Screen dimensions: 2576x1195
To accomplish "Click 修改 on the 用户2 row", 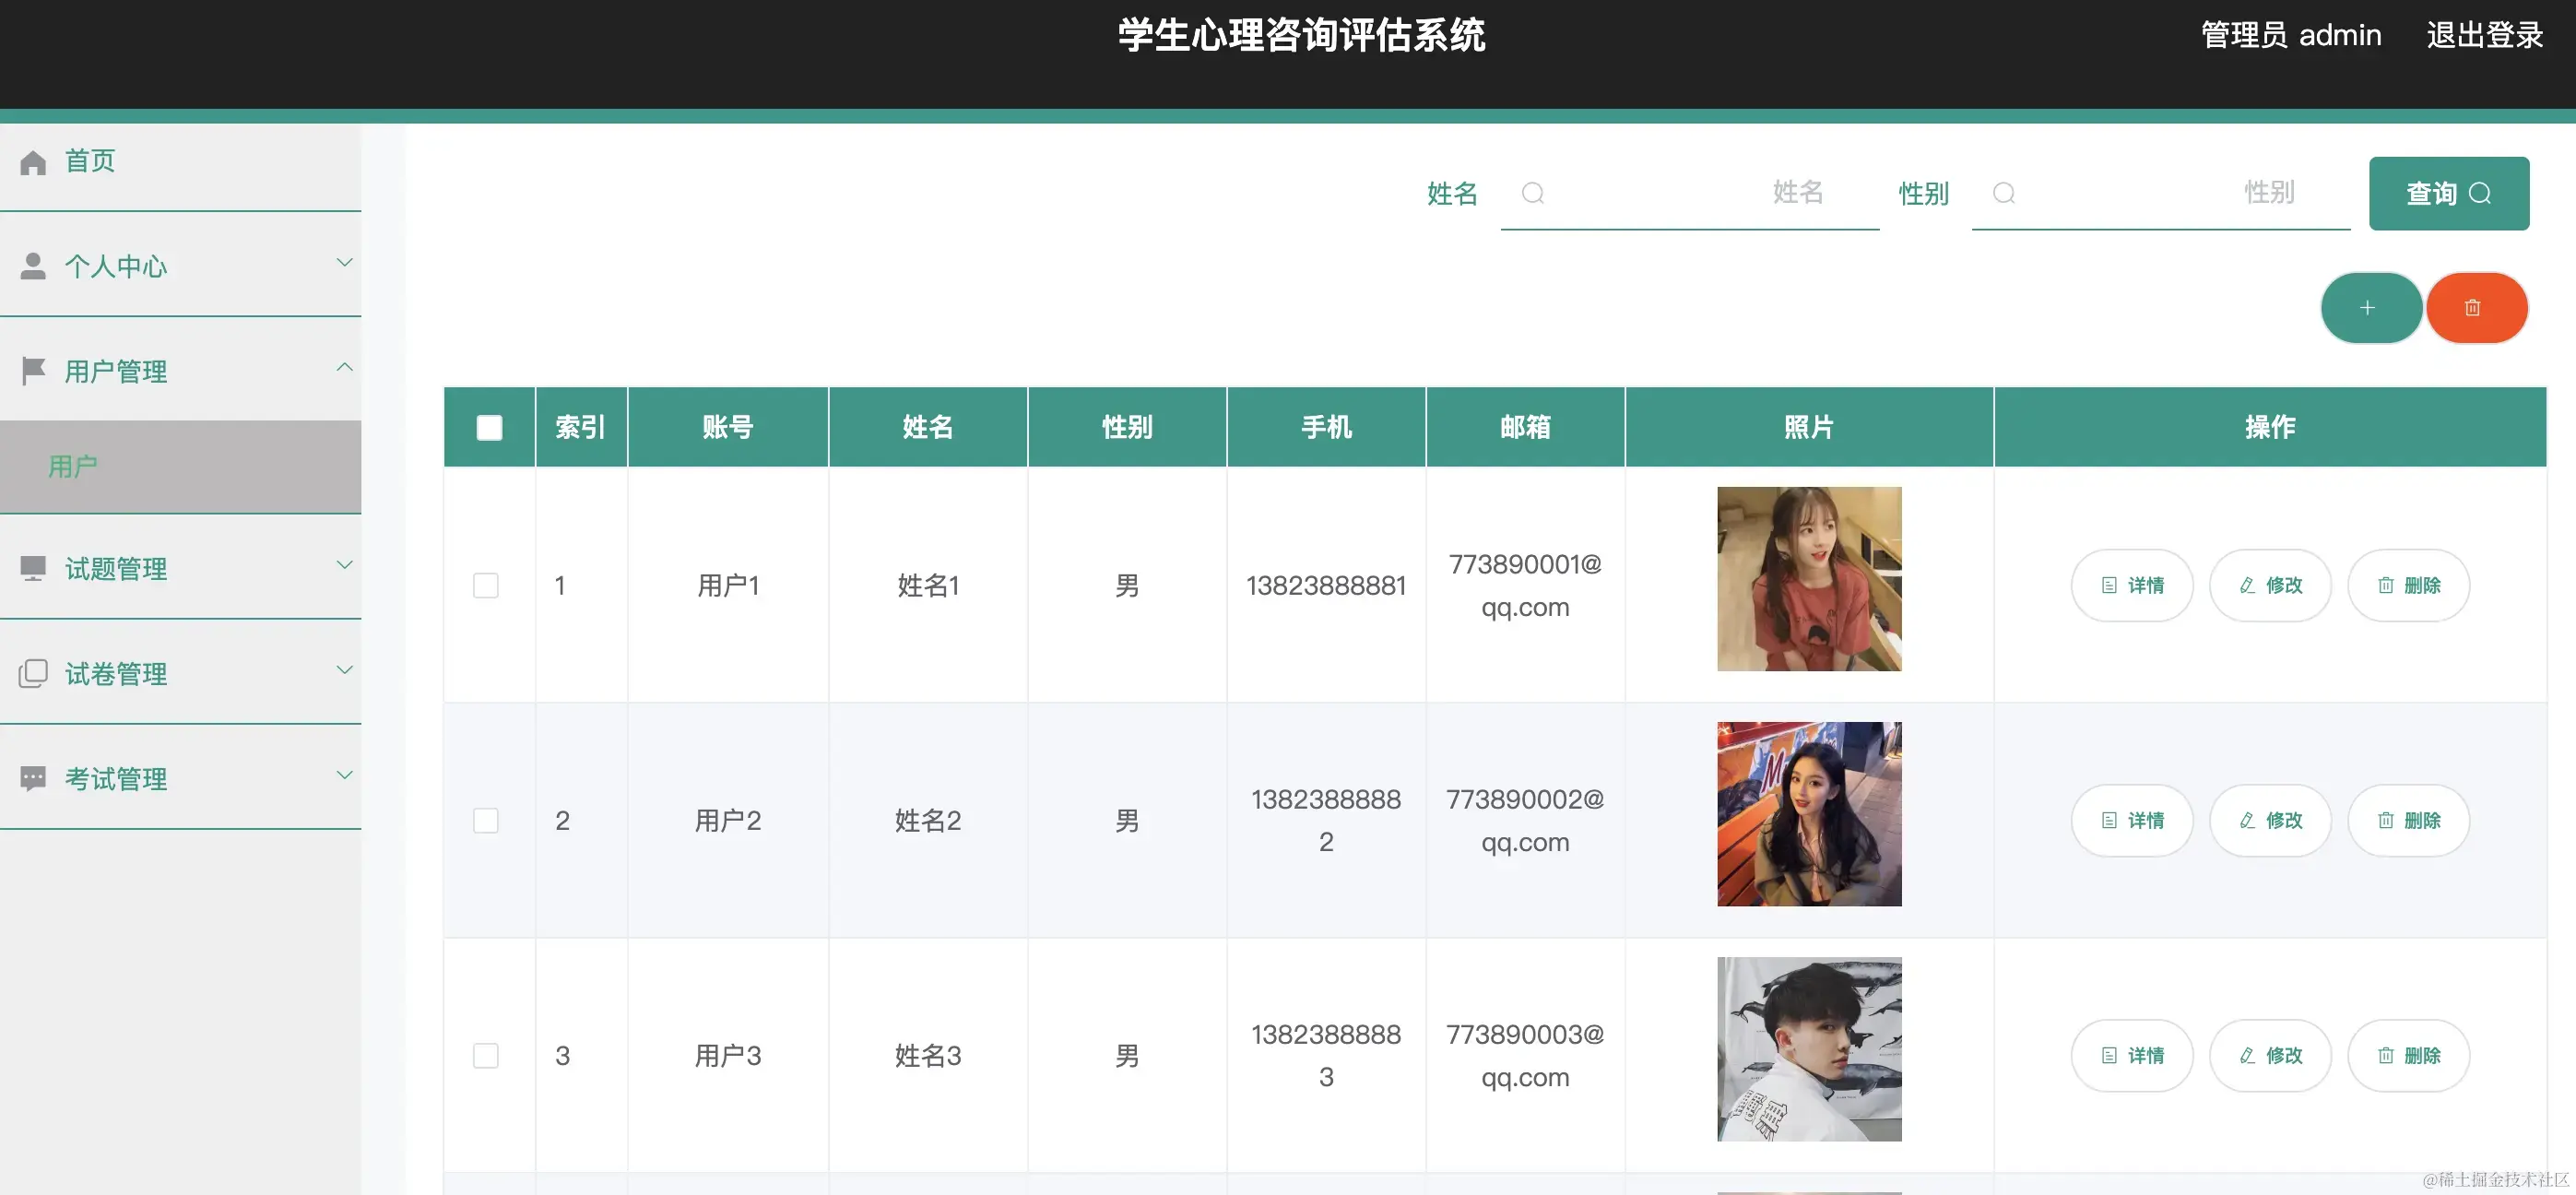I will tap(2270, 819).
